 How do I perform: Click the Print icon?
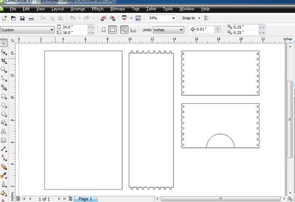click(x=31, y=18)
